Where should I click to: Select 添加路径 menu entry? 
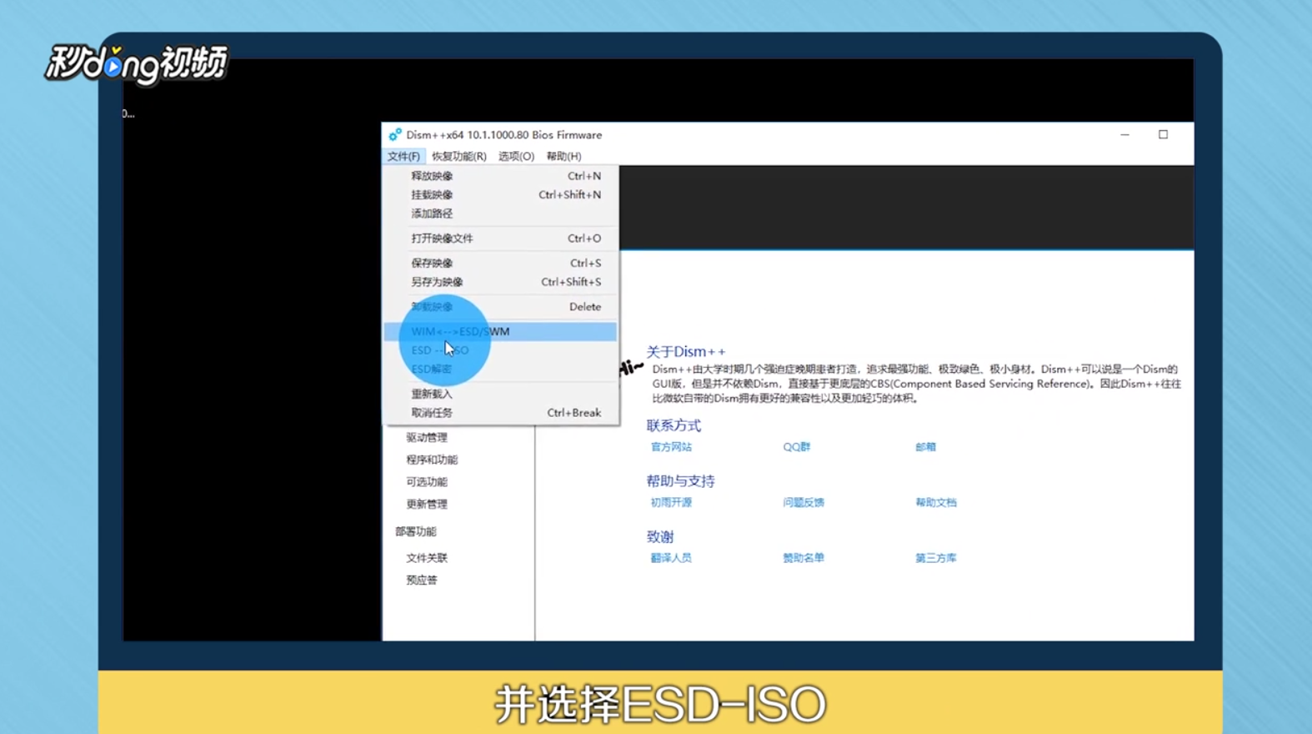pos(500,214)
